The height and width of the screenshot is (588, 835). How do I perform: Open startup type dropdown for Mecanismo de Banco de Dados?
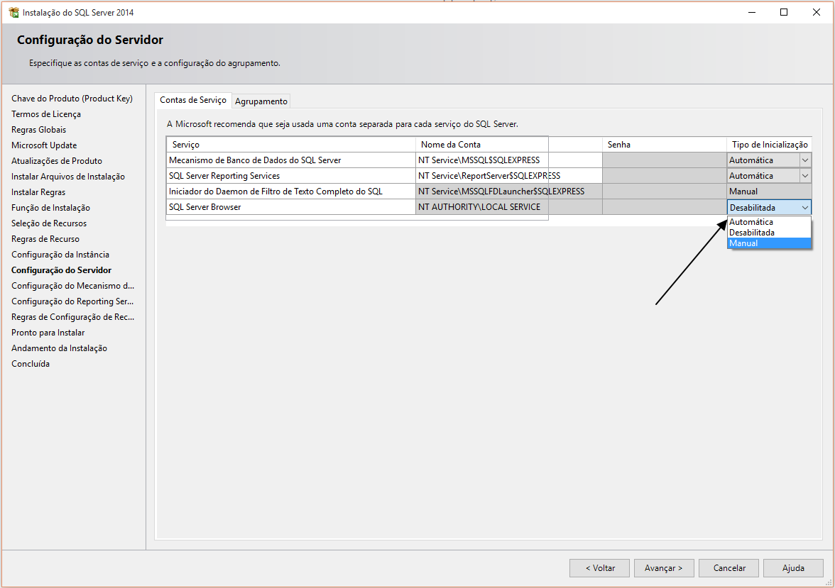pos(805,160)
